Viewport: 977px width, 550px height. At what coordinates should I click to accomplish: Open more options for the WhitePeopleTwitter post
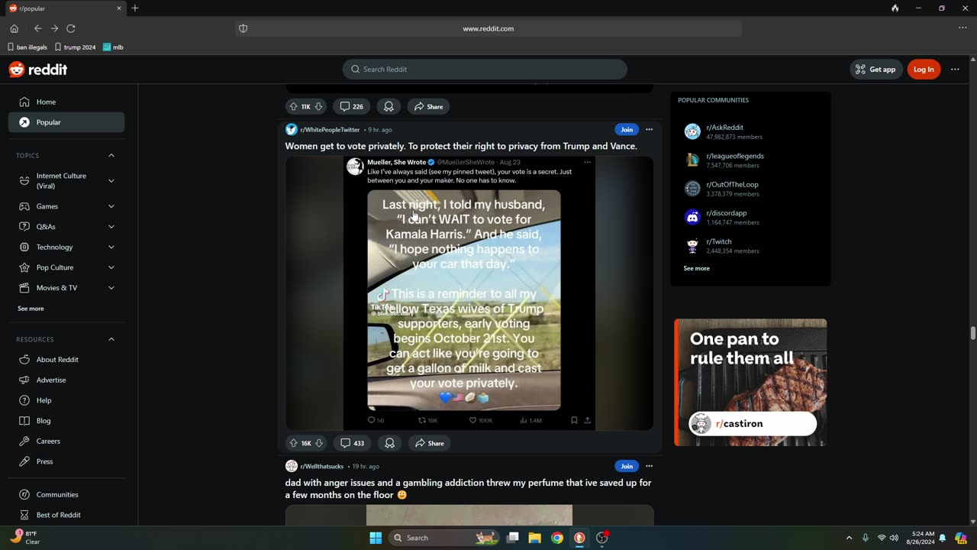click(x=650, y=130)
